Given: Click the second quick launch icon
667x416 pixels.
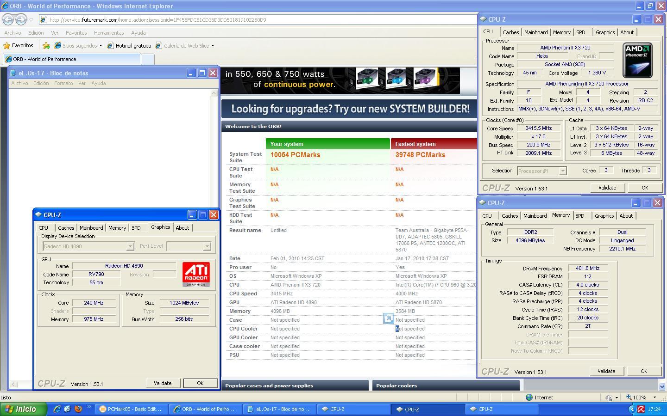Looking at the screenshot, I should [x=68, y=409].
